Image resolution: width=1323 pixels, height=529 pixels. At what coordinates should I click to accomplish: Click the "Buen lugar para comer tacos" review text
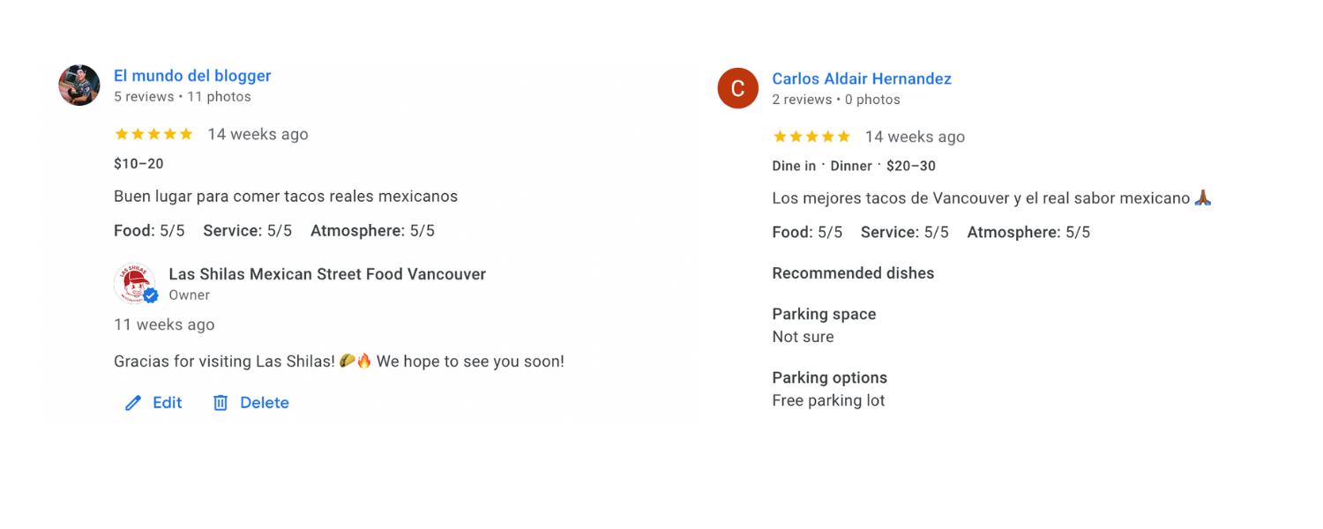pyautogui.click(x=286, y=197)
